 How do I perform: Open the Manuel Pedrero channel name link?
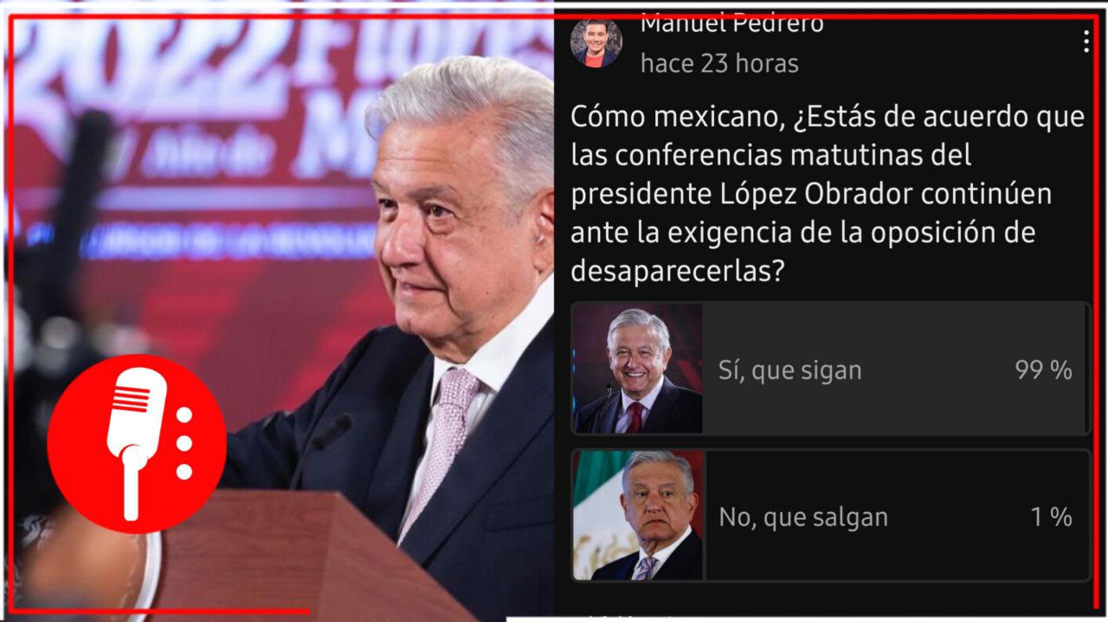[732, 24]
